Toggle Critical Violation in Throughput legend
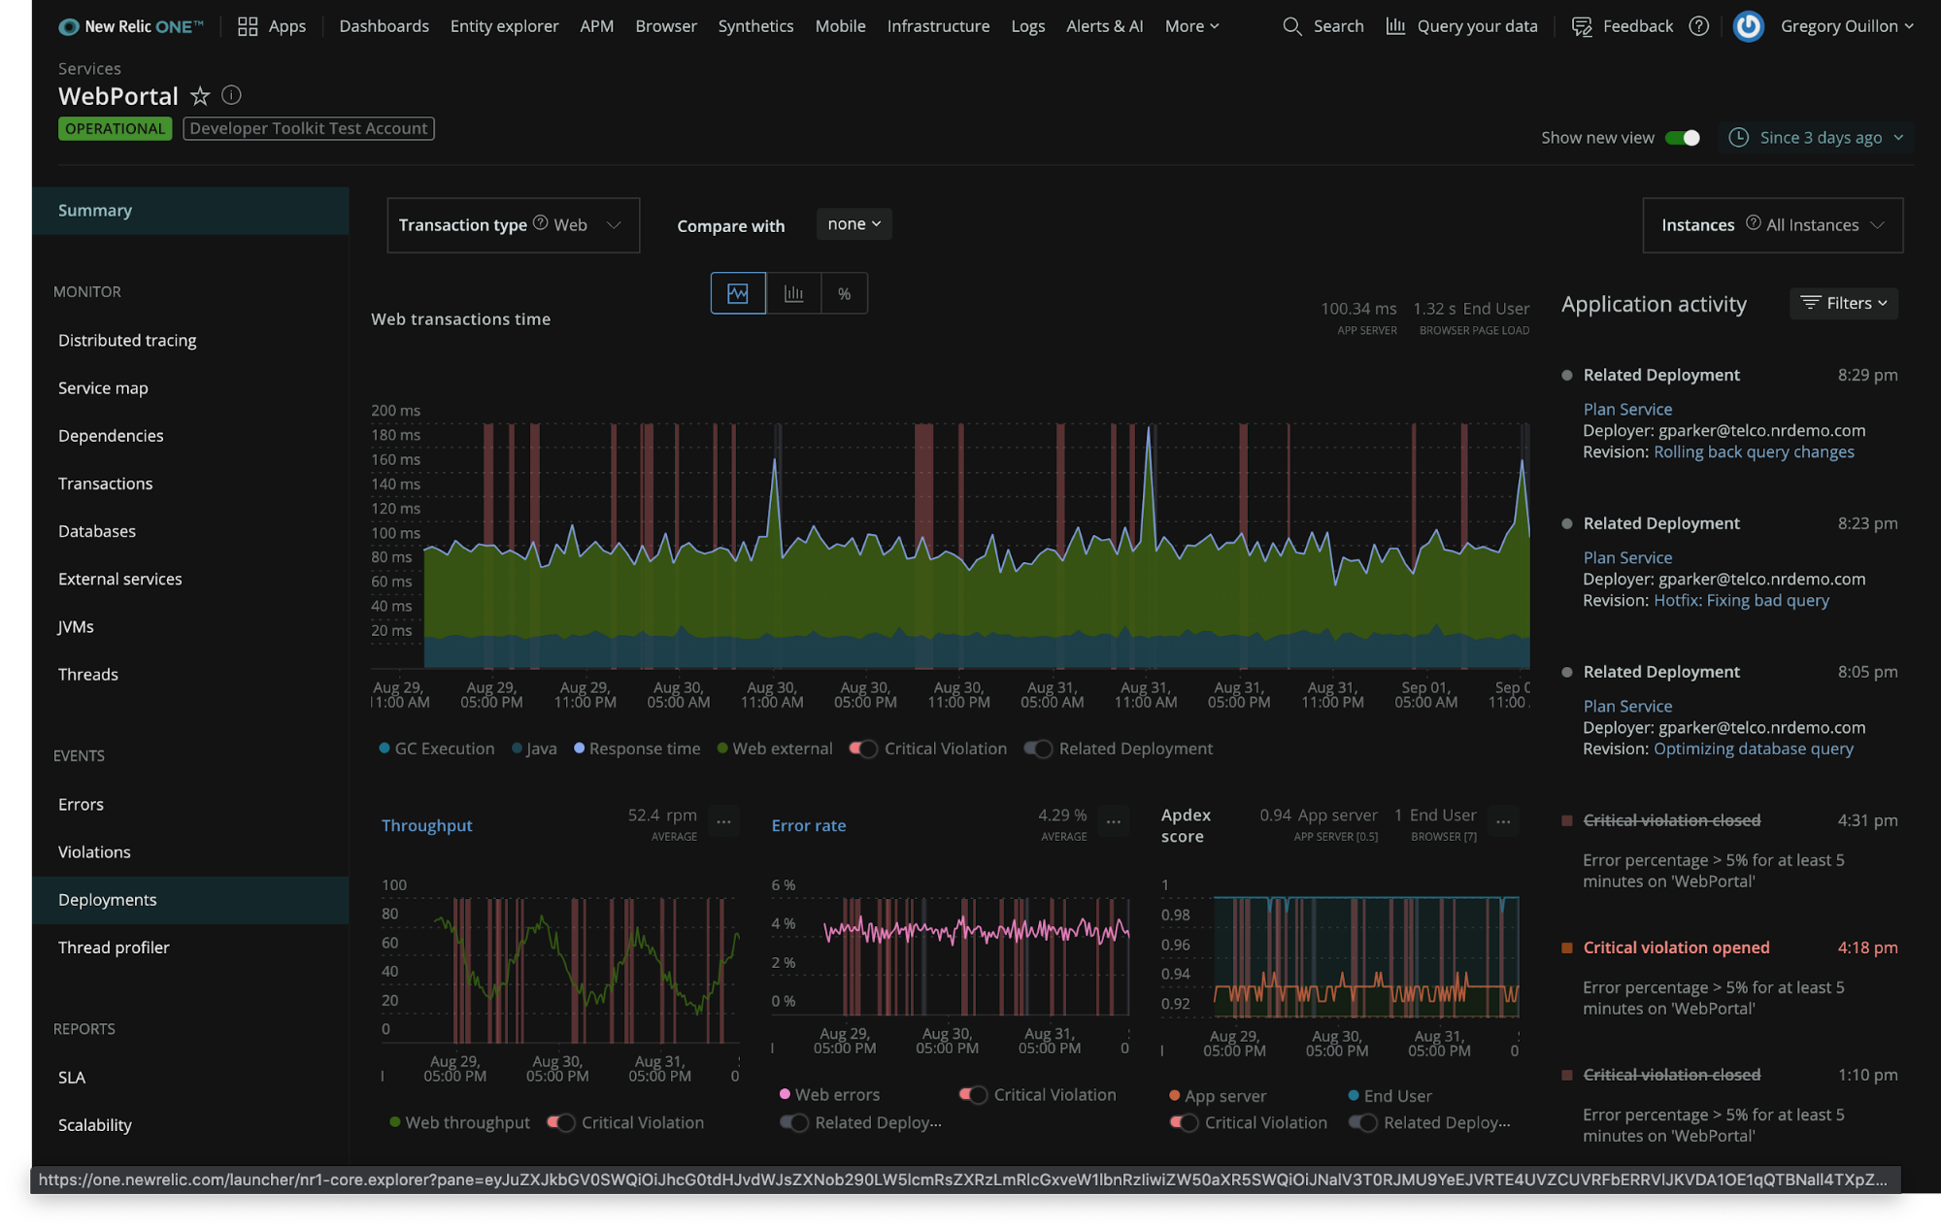 (561, 1123)
